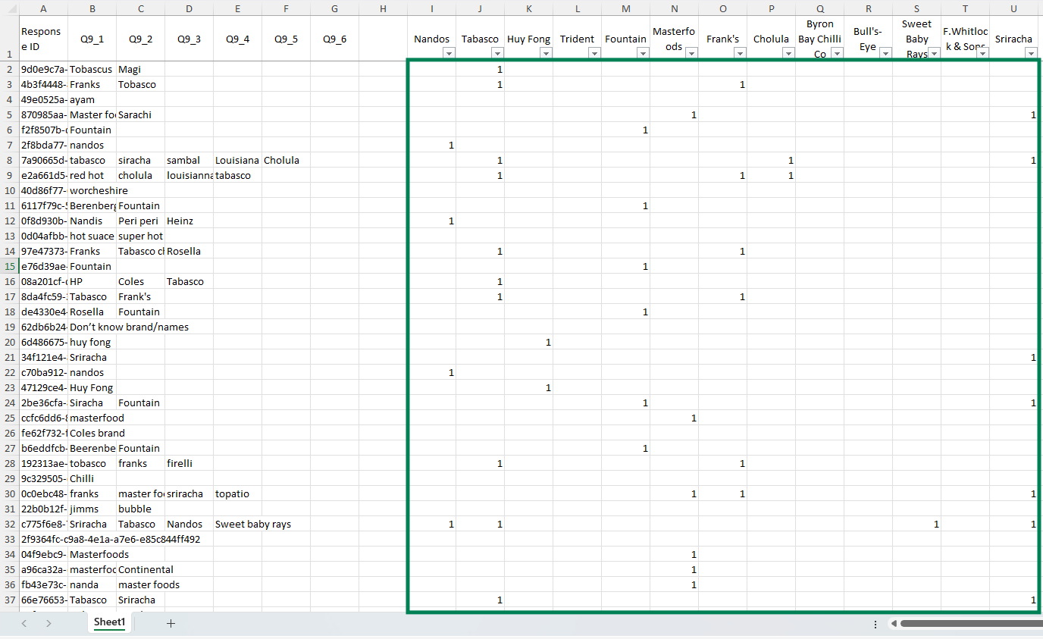Select column A header

point(43,8)
